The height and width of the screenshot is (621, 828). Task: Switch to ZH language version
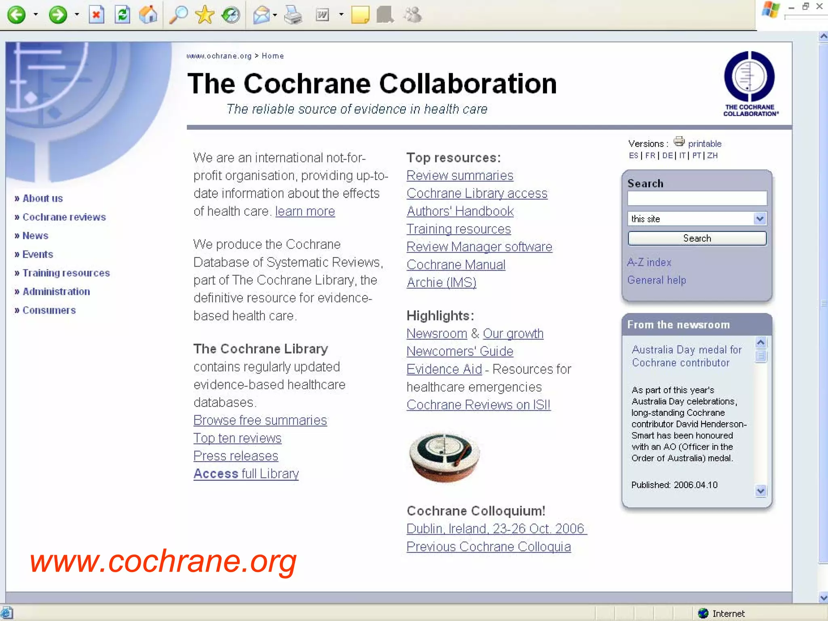(x=712, y=156)
